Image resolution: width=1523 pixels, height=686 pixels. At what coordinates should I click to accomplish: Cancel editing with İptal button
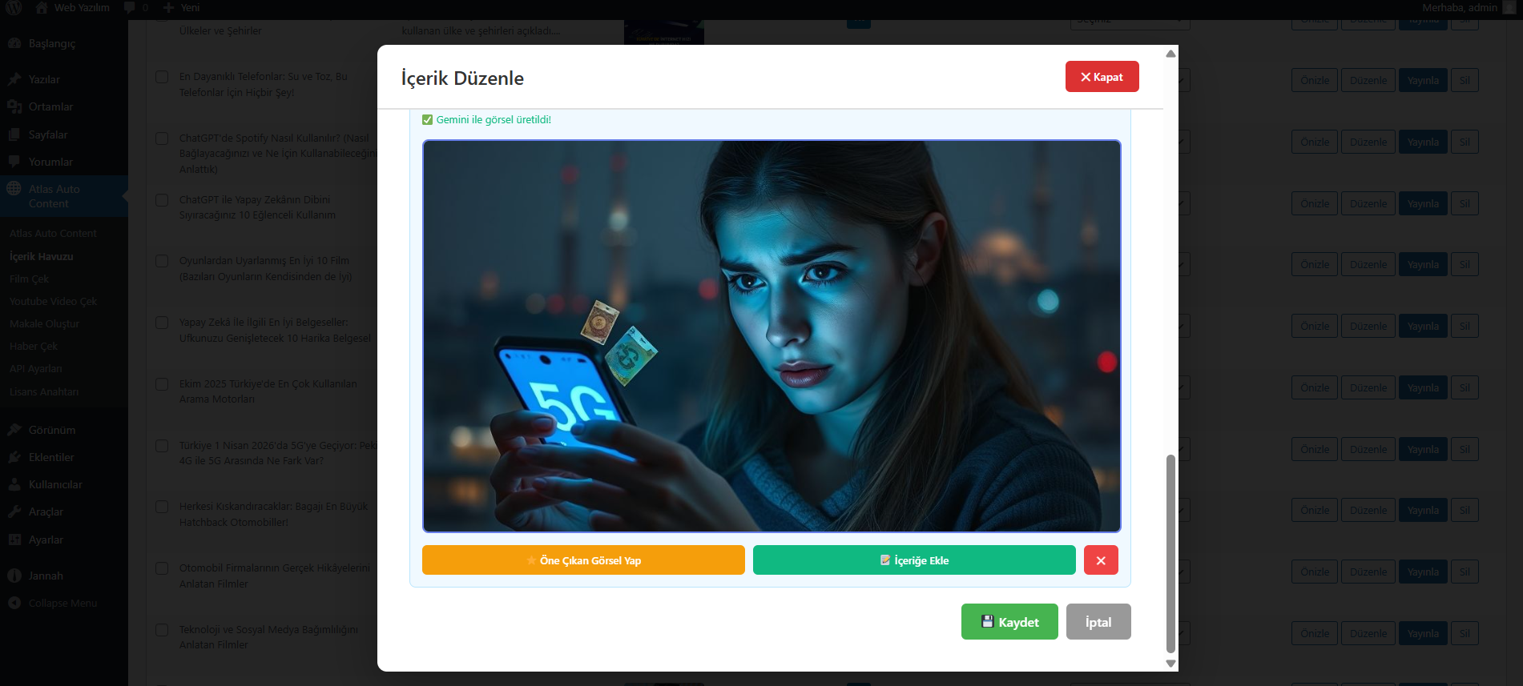(x=1098, y=622)
